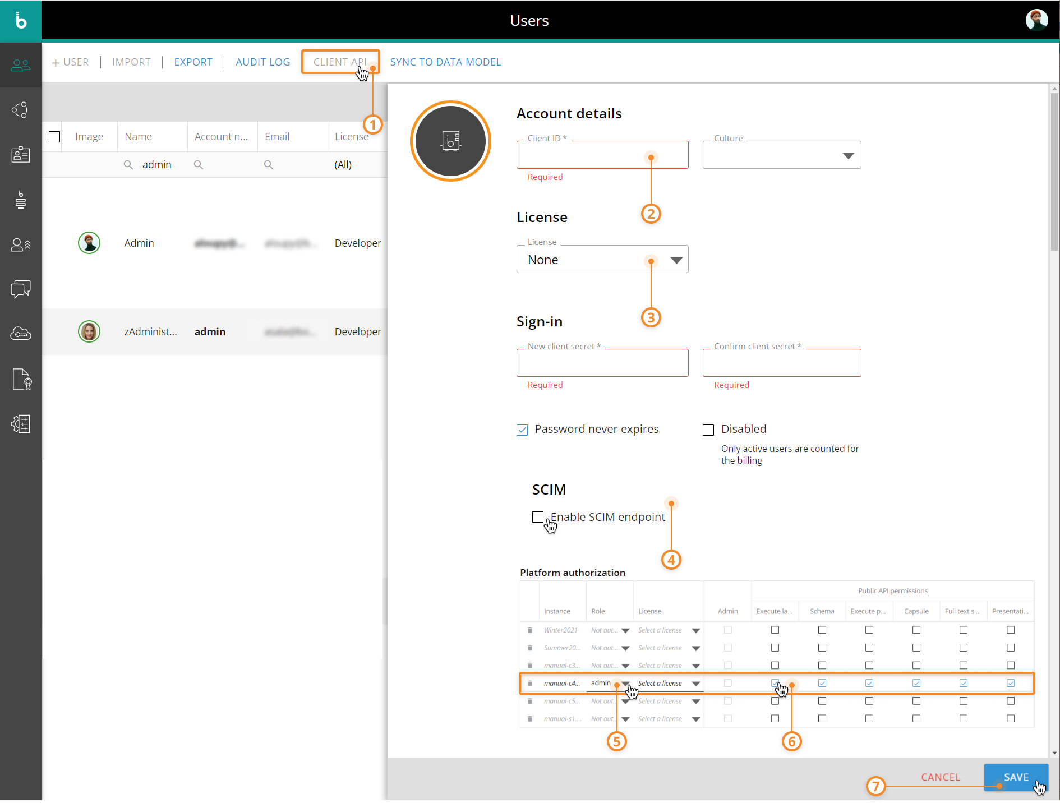Delete the Summer20 instance row

529,648
